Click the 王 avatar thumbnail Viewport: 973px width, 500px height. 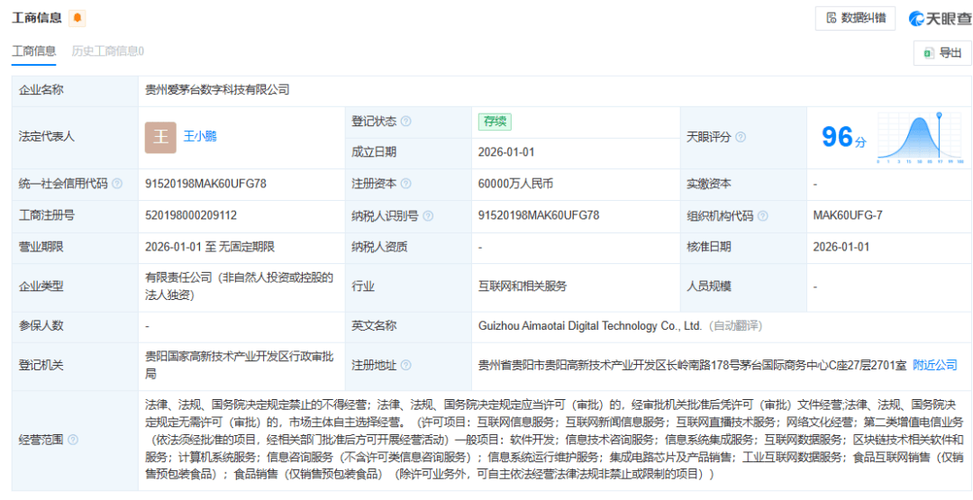tap(160, 137)
